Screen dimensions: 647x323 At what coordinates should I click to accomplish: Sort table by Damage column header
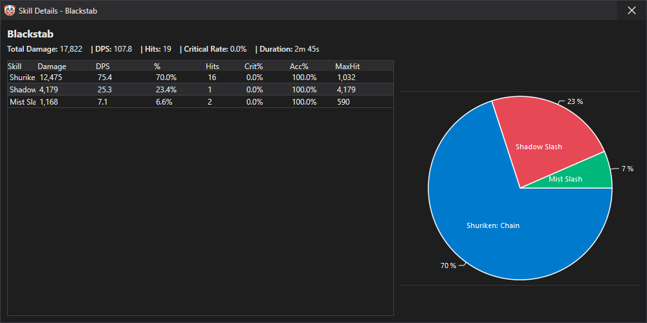(52, 67)
